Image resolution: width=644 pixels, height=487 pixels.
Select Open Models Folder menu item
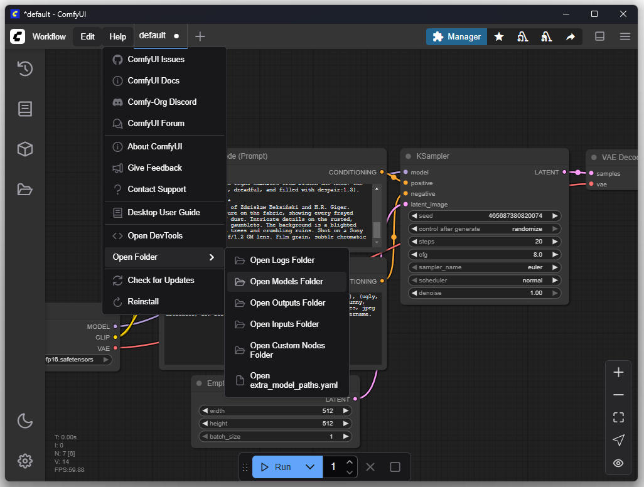coord(286,282)
